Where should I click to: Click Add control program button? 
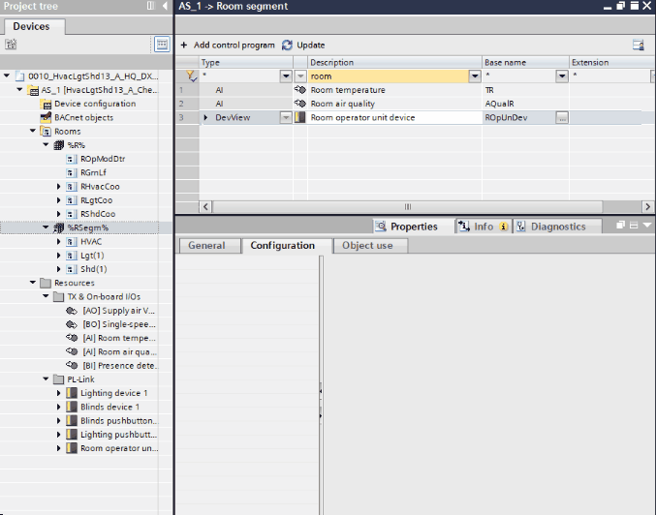point(228,45)
